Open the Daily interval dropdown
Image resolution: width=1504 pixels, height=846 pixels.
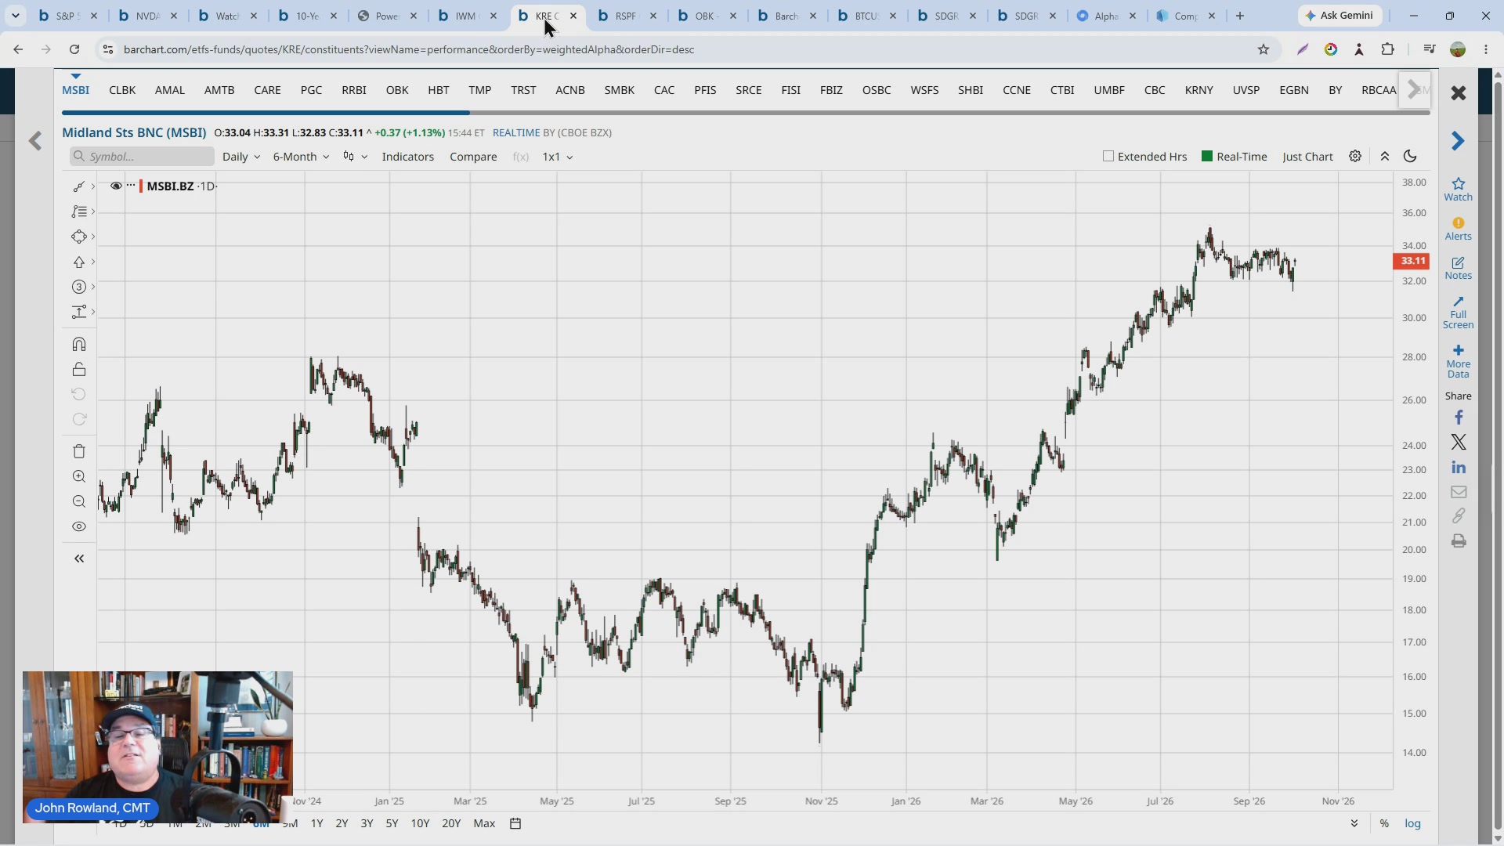coord(240,157)
